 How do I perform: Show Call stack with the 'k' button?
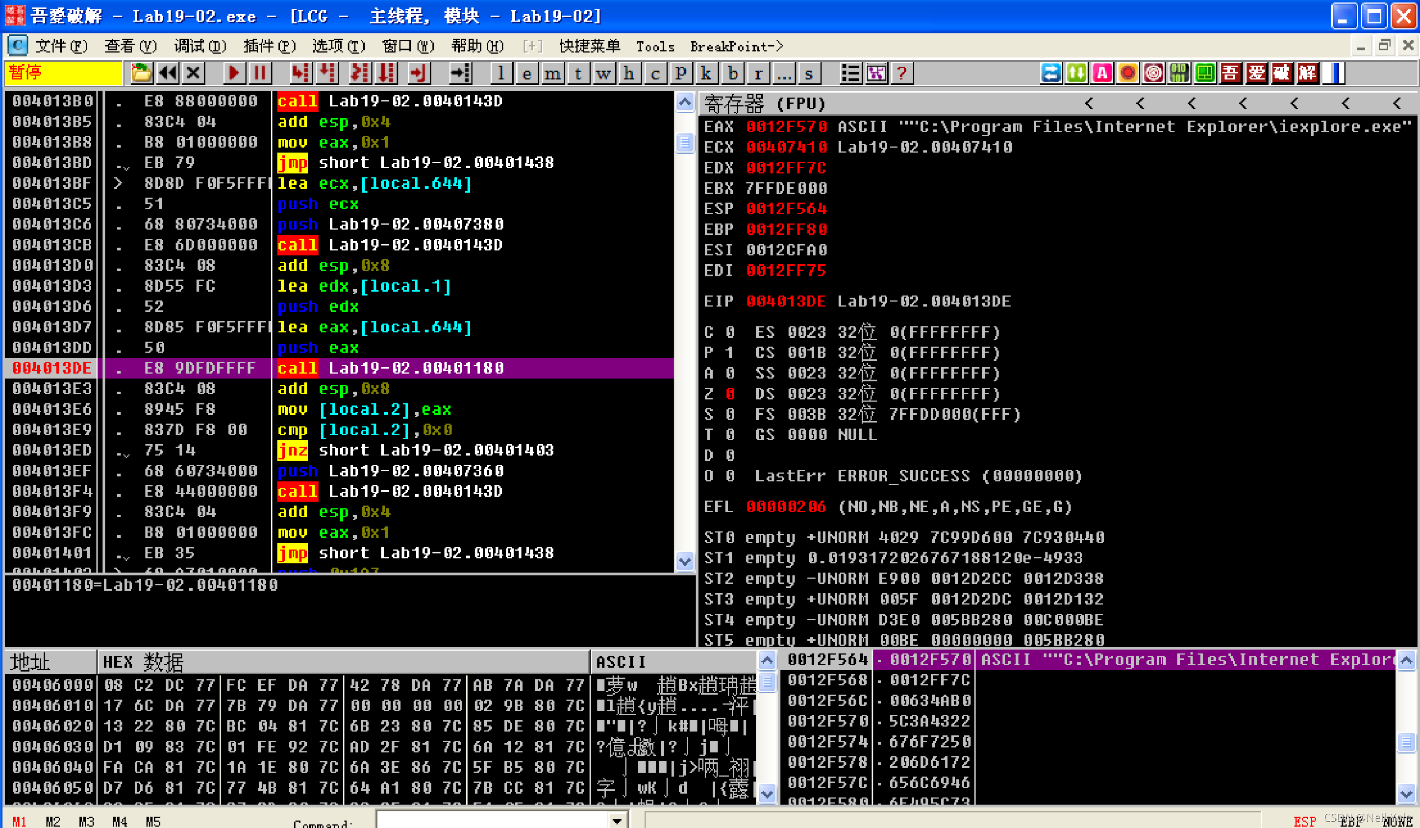(707, 73)
